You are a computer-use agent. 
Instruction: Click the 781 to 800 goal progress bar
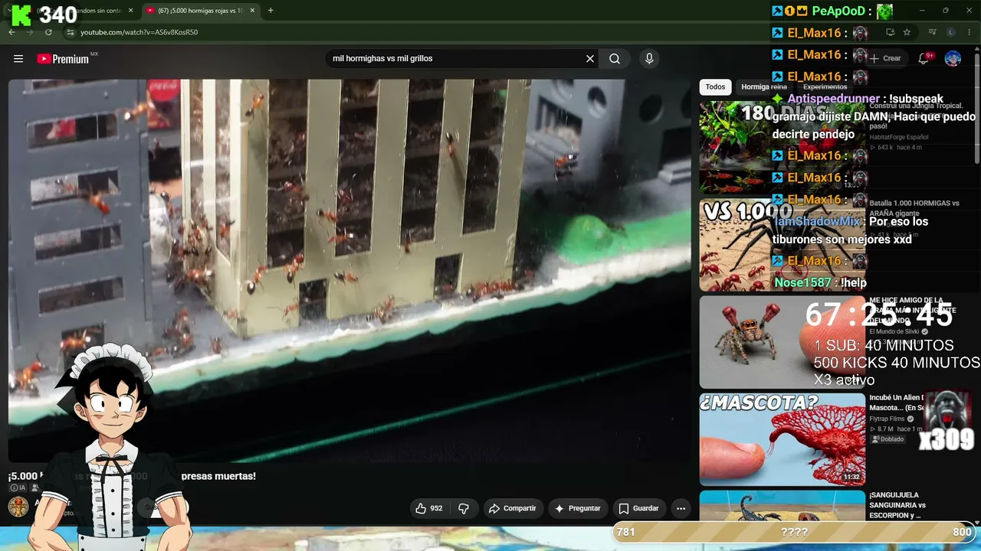pyautogui.click(x=795, y=532)
